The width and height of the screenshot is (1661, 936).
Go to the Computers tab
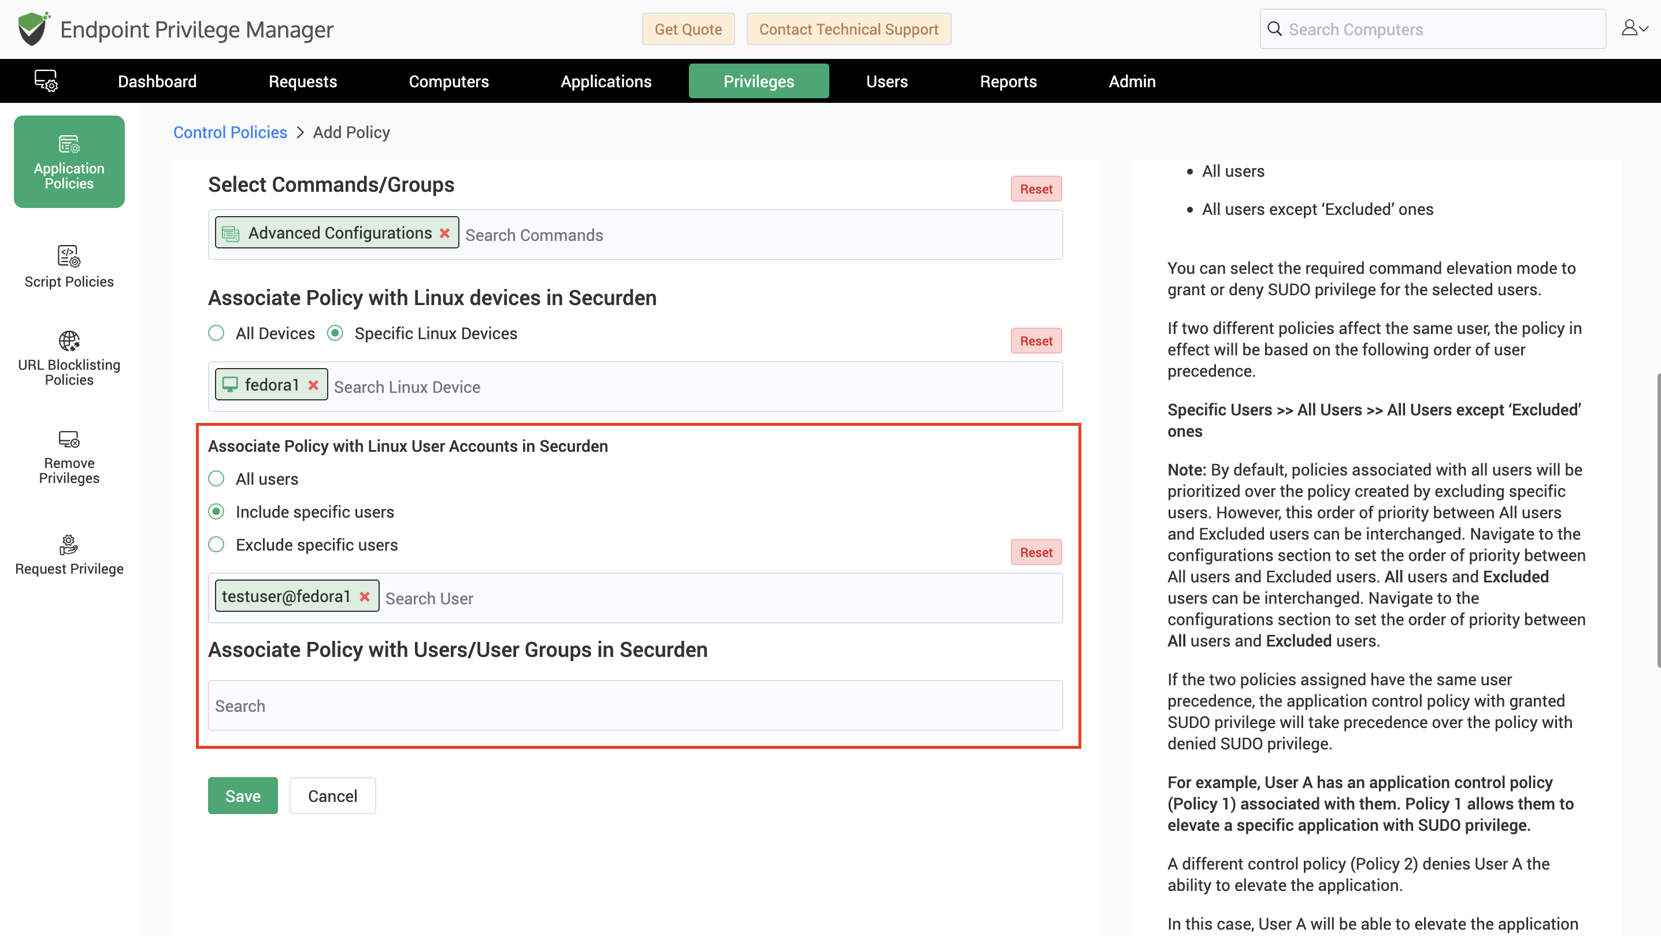click(449, 81)
